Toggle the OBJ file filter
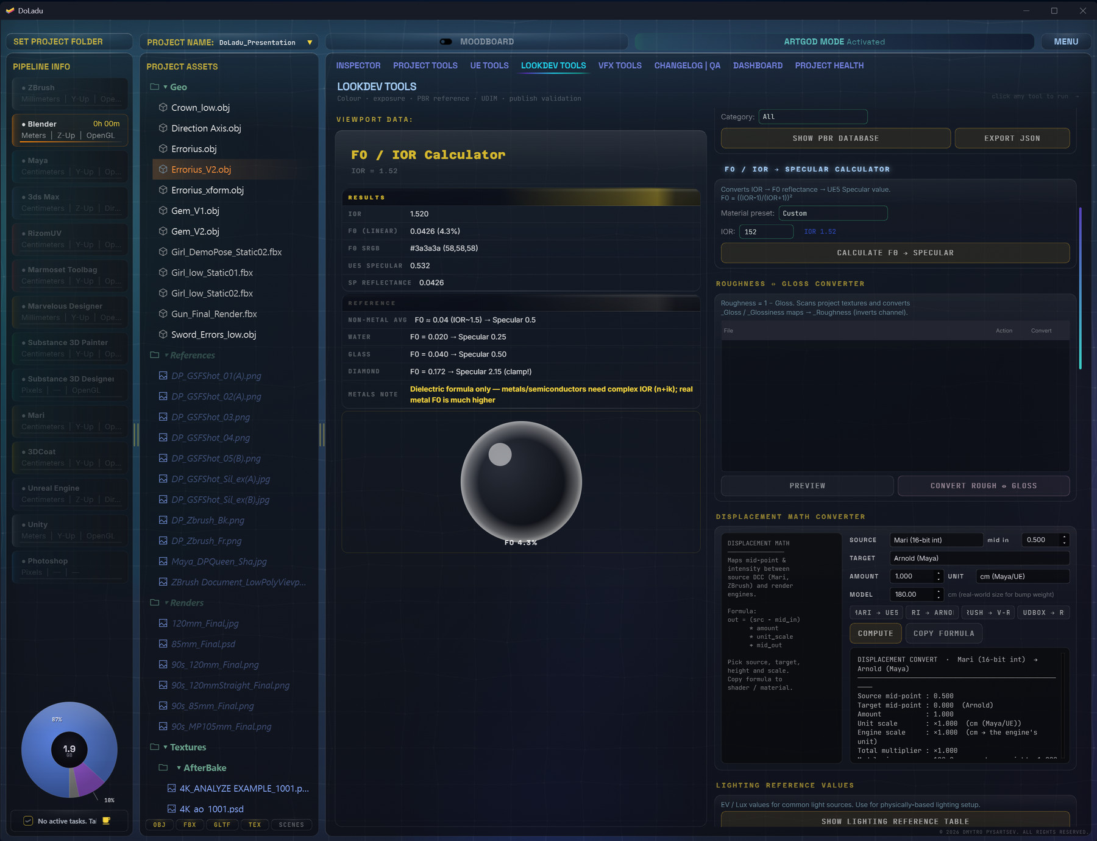 coord(159,825)
